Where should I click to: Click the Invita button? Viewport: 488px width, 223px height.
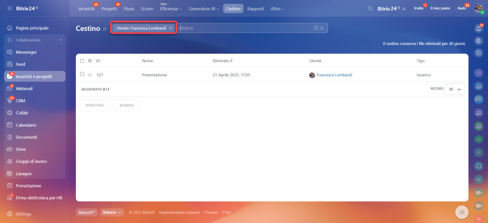(419, 8)
